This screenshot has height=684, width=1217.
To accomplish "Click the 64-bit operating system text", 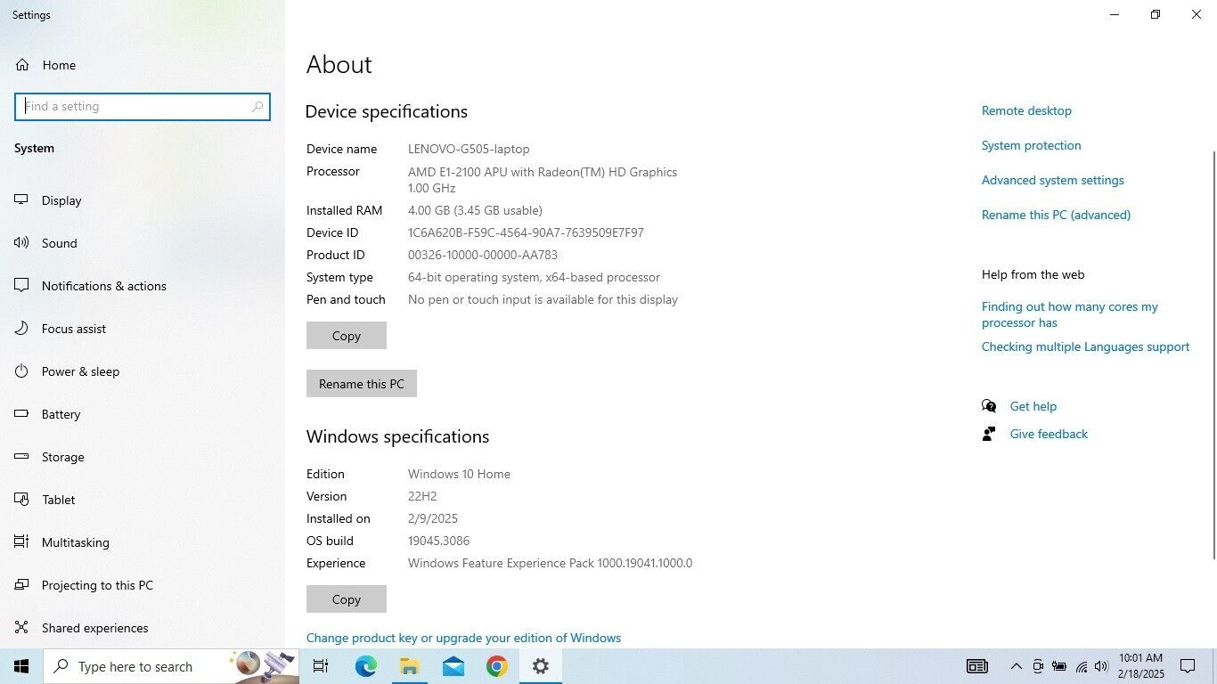I will pos(534,277).
